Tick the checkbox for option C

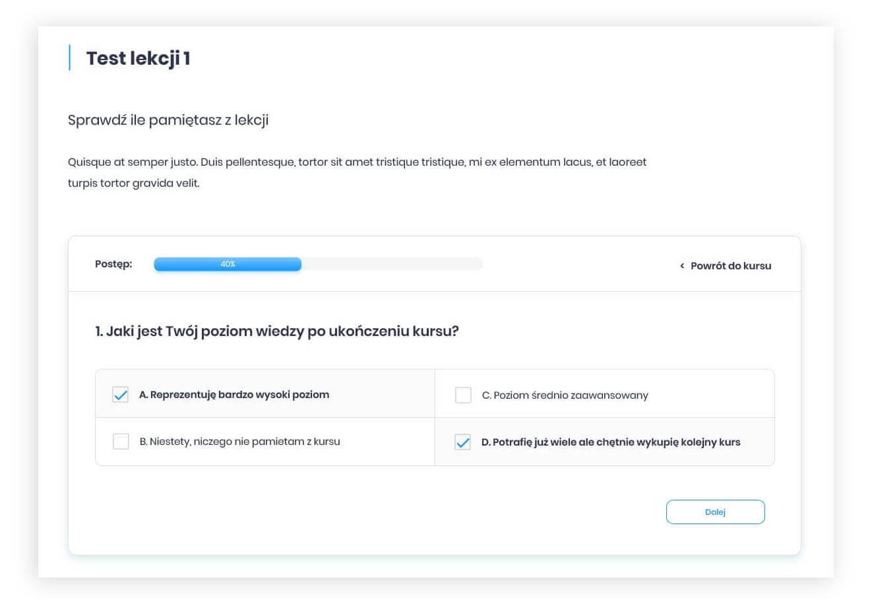coord(463,395)
